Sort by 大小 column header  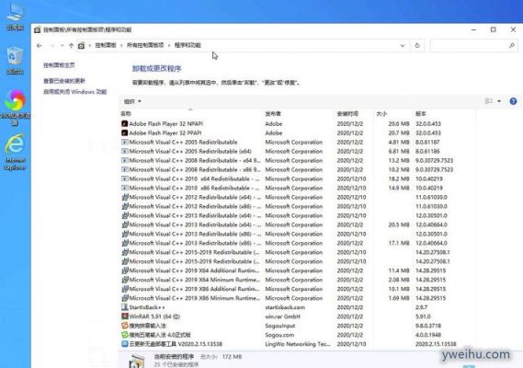coord(381,114)
